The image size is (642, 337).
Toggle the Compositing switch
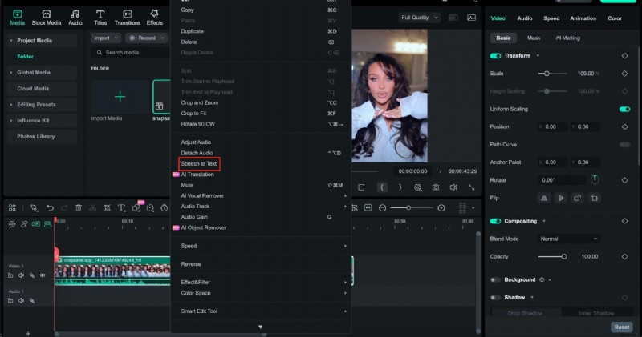(x=495, y=221)
